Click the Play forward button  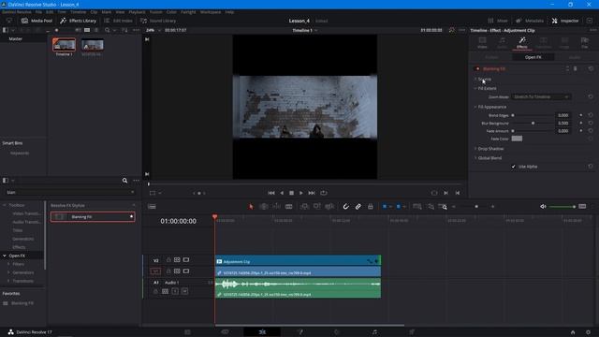[x=301, y=193]
